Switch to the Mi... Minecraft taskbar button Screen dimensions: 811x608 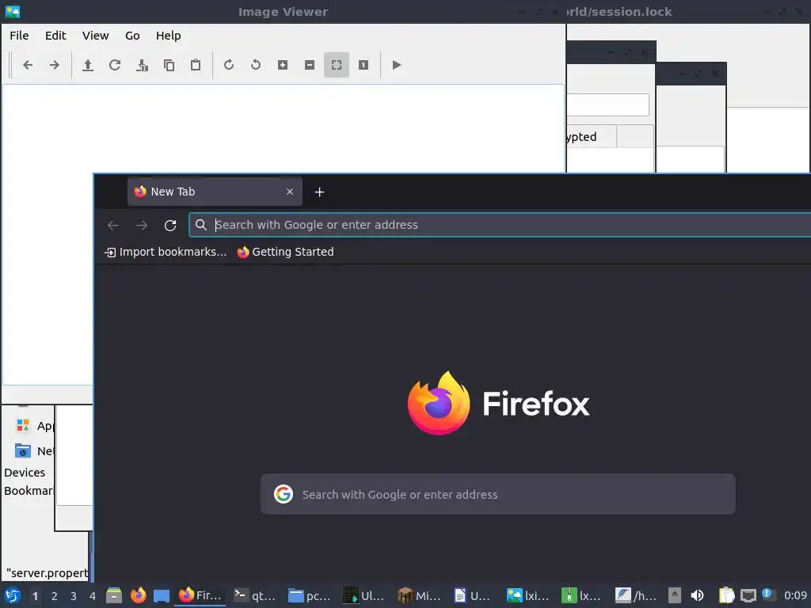point(420,595)
